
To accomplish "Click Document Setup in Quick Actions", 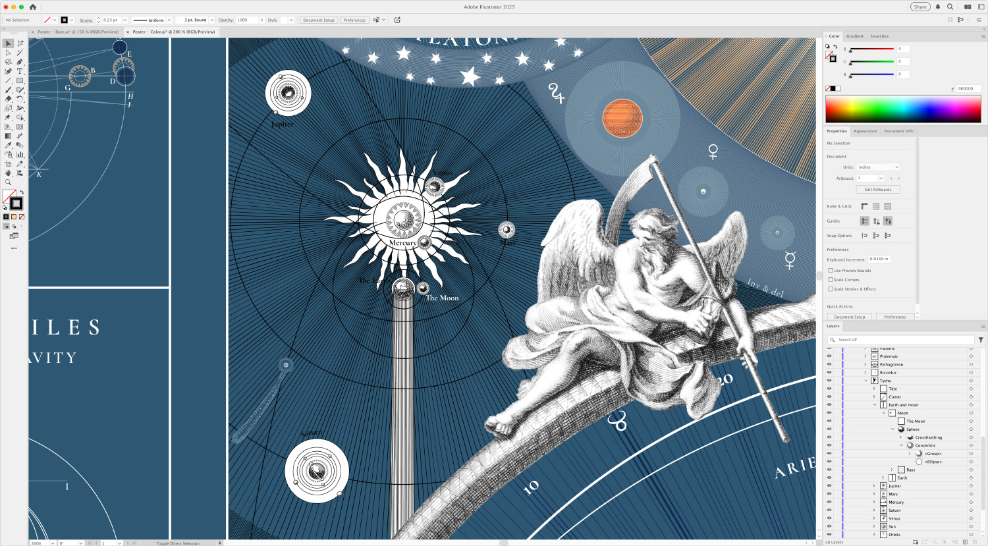I will coord(850,317).
